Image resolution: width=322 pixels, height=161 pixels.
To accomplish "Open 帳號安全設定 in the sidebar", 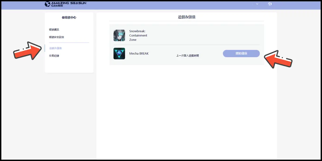I will (57, 37).
